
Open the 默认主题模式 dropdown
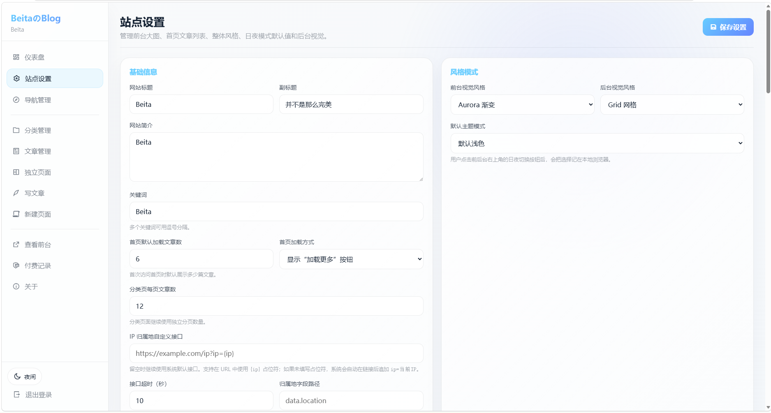click(x=597, y=143)
